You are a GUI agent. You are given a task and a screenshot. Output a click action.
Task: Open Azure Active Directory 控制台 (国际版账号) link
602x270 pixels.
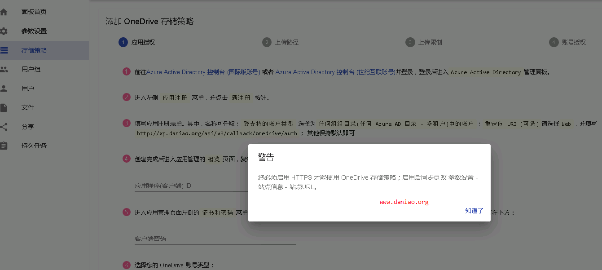(x=203, y=72)
